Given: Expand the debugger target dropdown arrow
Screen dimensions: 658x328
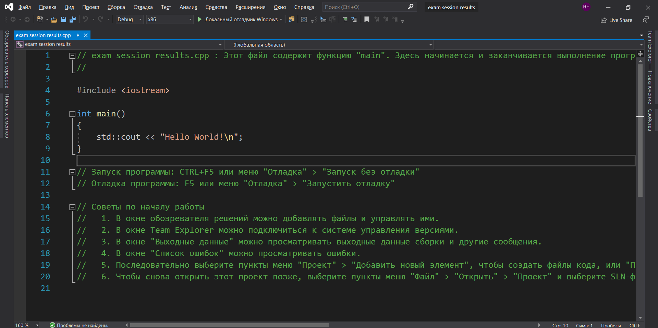Looking at the screenshot, I should [x=281, y=20].
